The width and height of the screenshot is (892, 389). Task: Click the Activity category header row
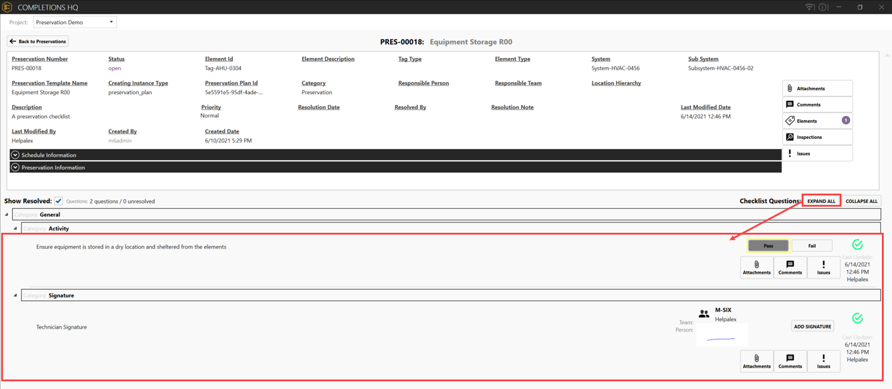coord(451,228)
